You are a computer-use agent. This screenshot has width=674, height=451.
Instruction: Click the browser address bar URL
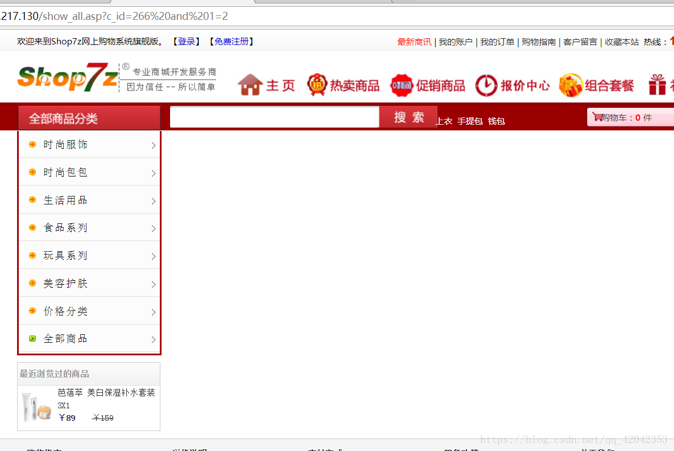pyautogui.click(x=114, y=17)
